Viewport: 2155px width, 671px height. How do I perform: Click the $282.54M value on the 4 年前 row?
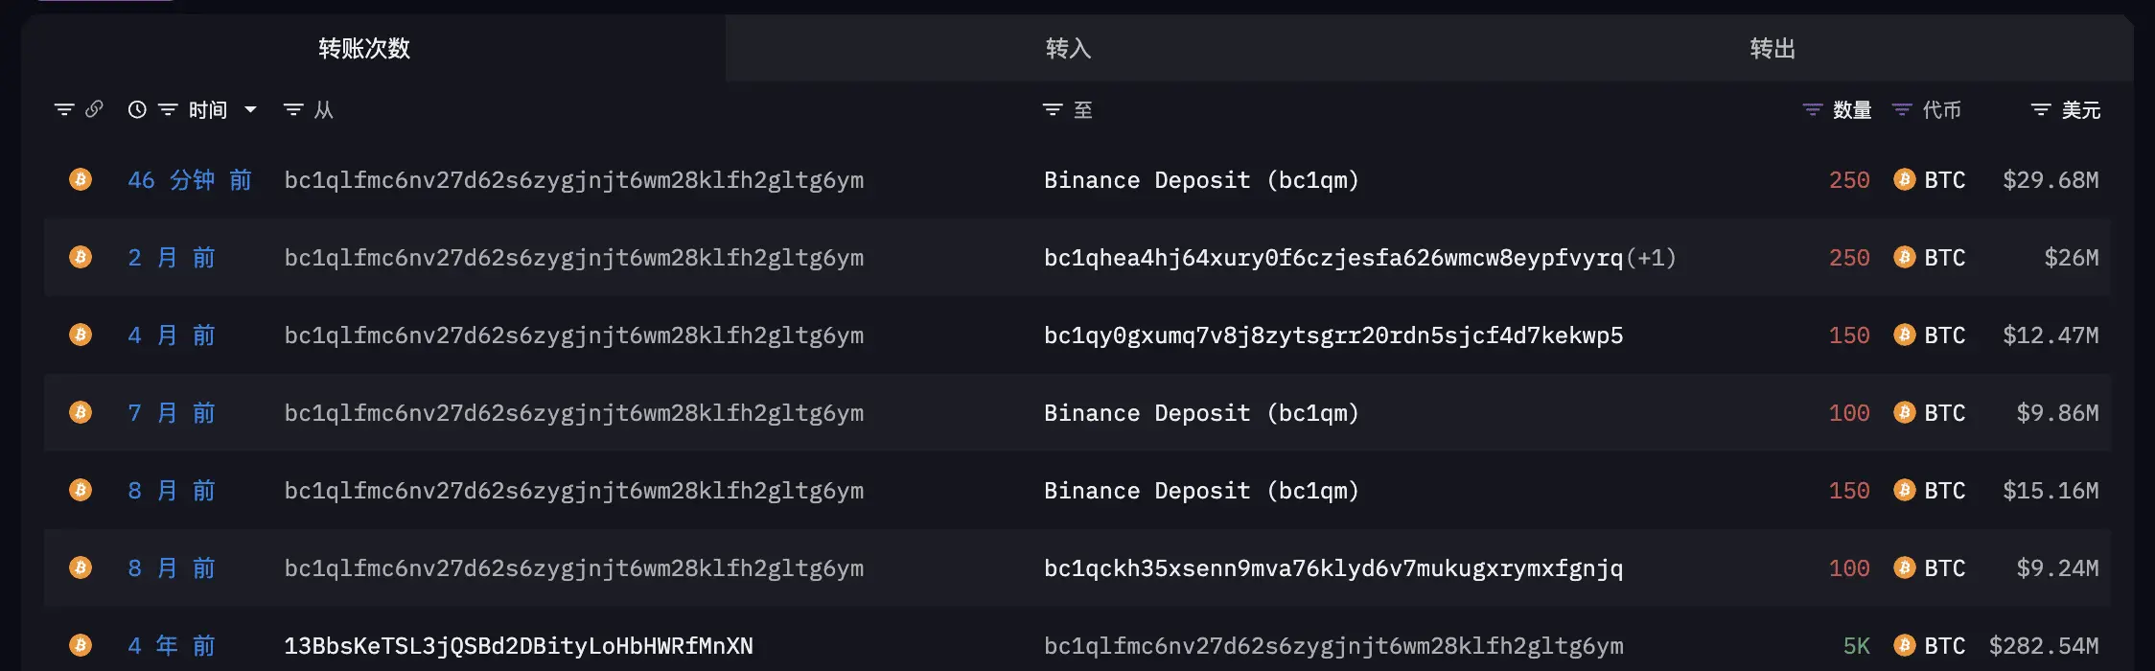(2044, 646)
